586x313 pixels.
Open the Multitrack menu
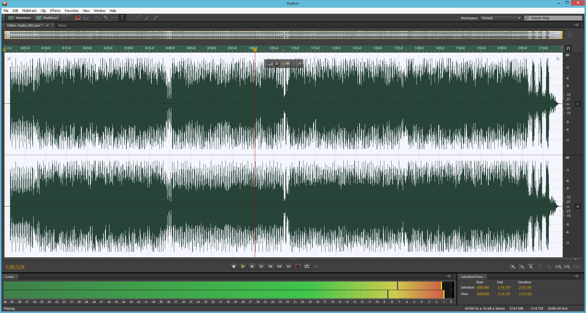pyautogui.click(x=29, y=11)
